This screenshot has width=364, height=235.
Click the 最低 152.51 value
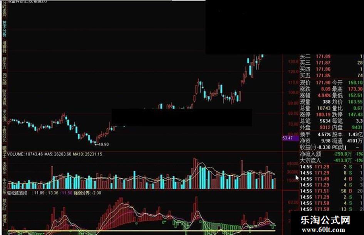pos(356,95)
